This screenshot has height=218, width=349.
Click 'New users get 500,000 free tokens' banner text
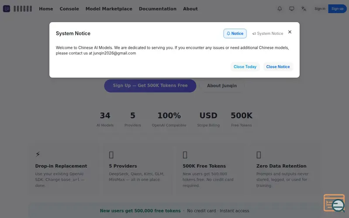coord(140,211)
